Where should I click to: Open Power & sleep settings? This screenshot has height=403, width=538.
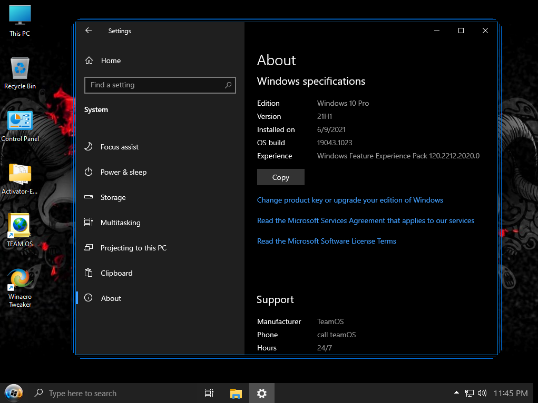click(x=160, y=172)
